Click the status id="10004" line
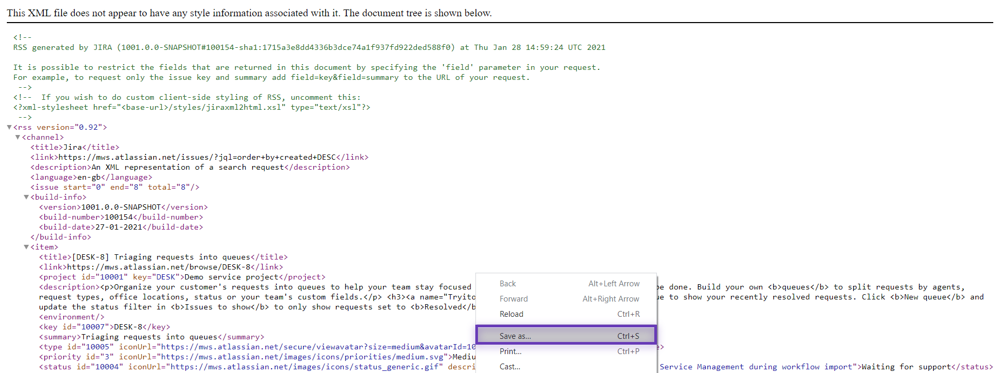Screen dimensions: 998x373 point(257,367)
